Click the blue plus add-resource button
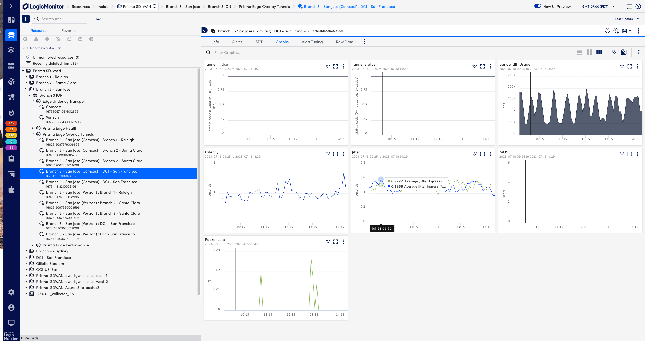 click(26, 19)
